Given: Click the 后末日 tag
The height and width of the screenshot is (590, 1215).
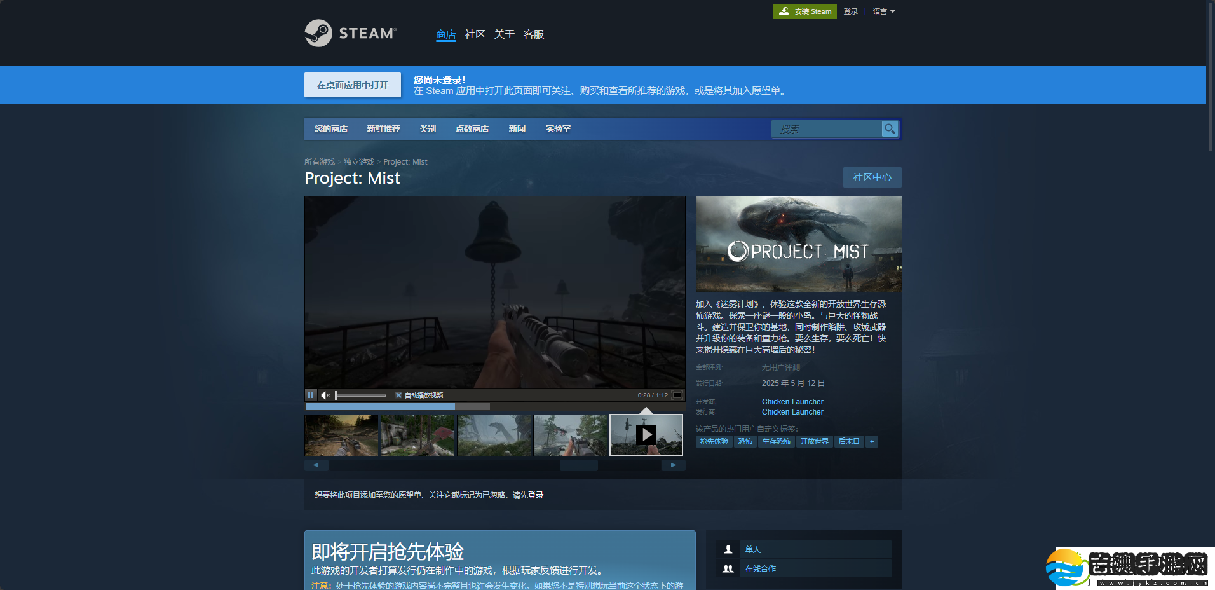Looking at the screenshot, I should click(849, 441).
